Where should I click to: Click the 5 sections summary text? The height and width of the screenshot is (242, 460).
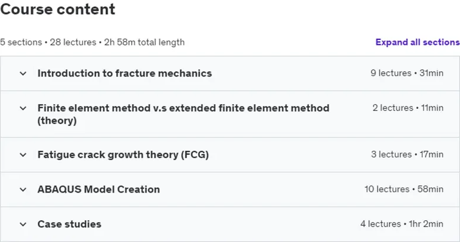pos(21,42)
